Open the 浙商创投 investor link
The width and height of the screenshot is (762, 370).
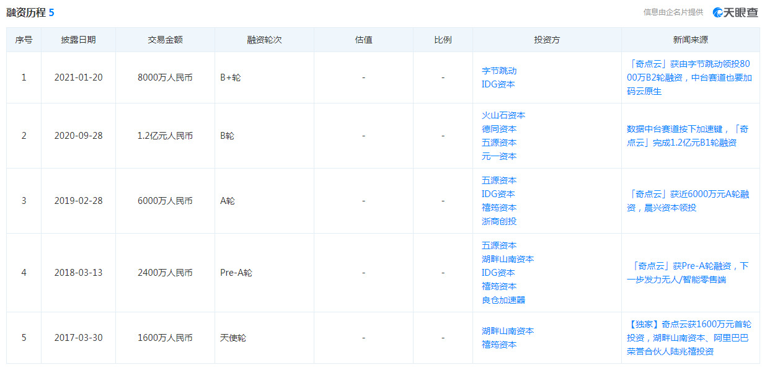coord(499,221)
